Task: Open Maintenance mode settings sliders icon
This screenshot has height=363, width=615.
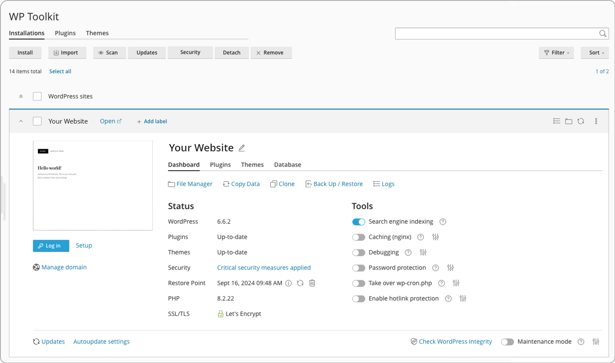Action: click(x=596, y=342)
